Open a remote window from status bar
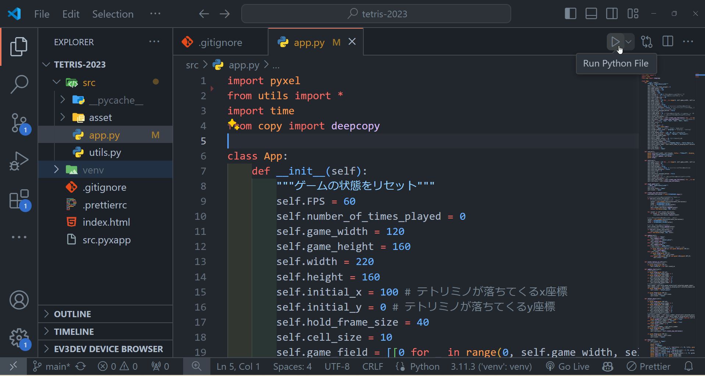 (x=13, y=366)
